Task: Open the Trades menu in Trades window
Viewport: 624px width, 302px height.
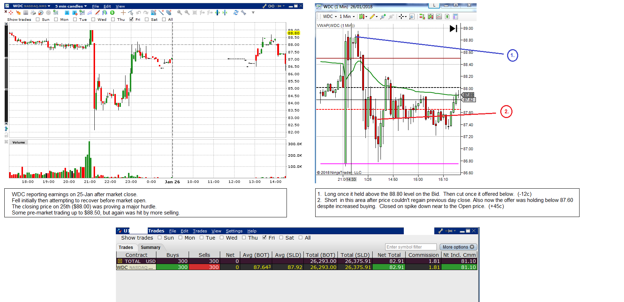Action: pyautogui.click(x=200, y=231)
